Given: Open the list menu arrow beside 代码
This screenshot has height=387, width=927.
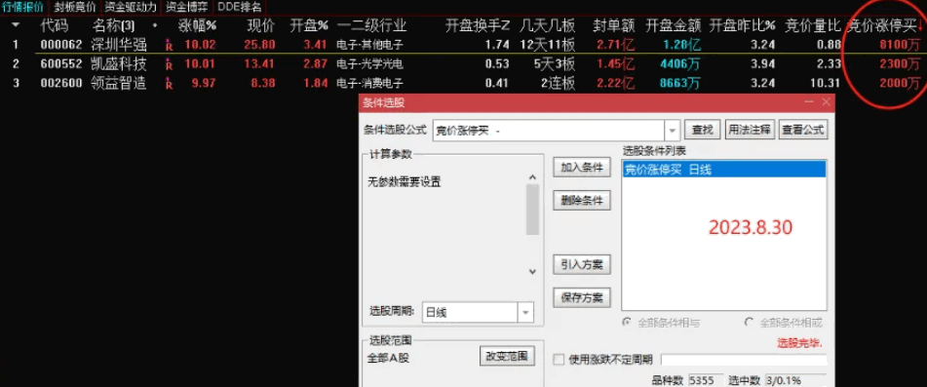Looking at the screenshot, I should pos(16,25).
